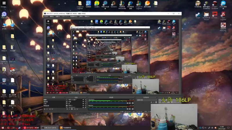Launch Project Zomboid desktop shortcut
Image resolution: width=232 pixels, height=130 pixels.
pyautogui.click(x=215, y=5)
